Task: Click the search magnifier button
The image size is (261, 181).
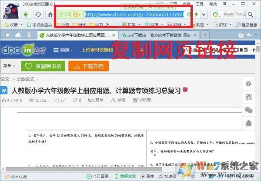Action: tap(250, 15)
